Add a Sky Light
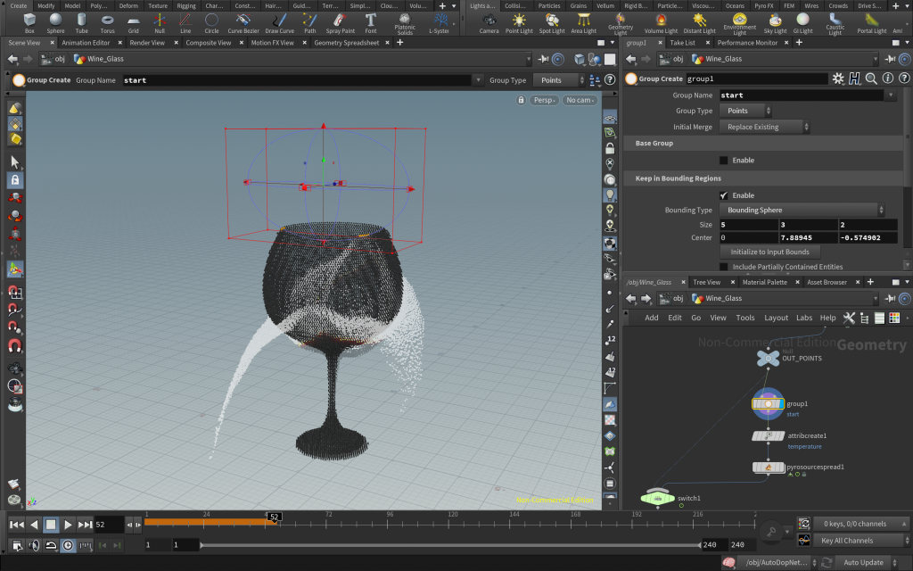The height and width of the screenshot is (571, 913). [x=775, y=23]
